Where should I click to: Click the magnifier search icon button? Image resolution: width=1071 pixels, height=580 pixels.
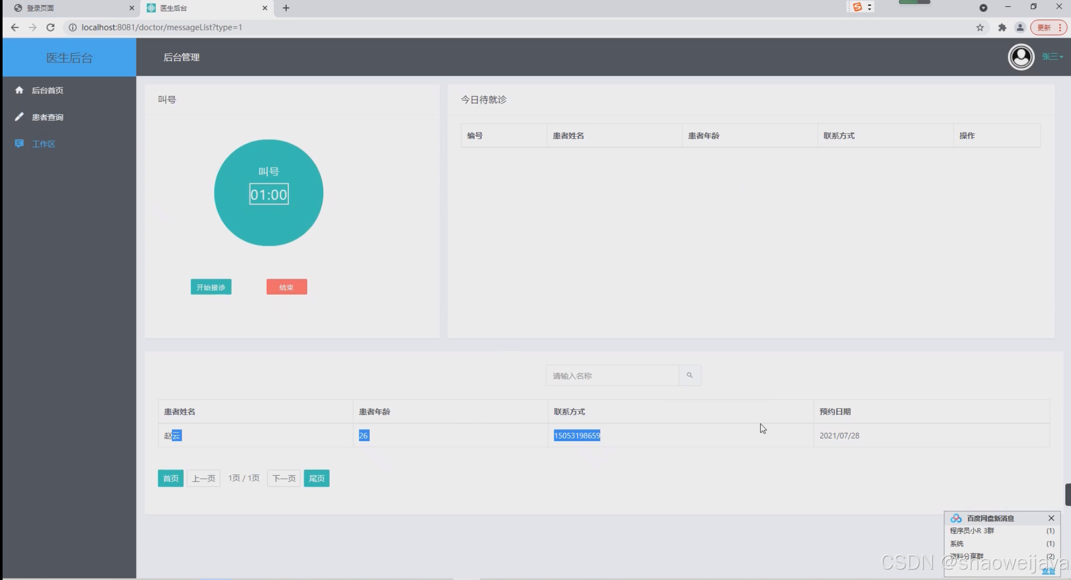[x=689, y=376]
